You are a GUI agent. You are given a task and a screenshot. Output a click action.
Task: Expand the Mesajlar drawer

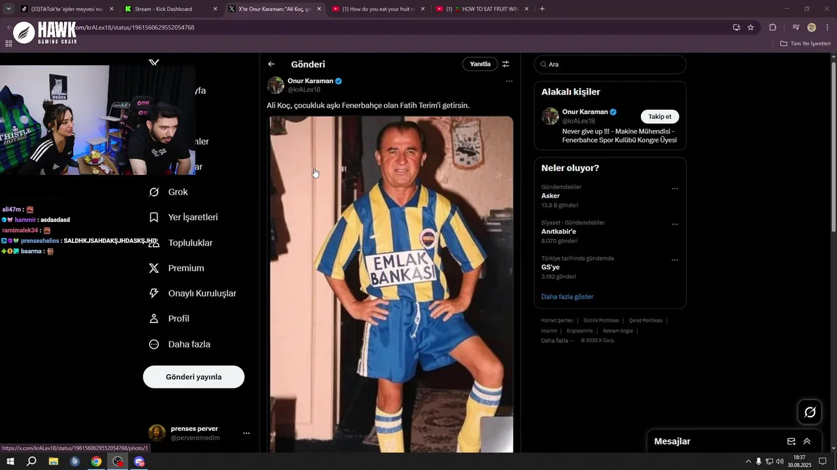click(807, 441)
